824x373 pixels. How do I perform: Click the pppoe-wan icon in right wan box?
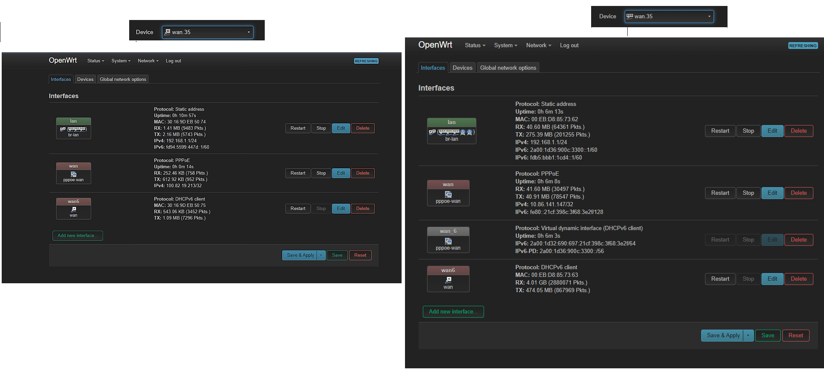448,194
